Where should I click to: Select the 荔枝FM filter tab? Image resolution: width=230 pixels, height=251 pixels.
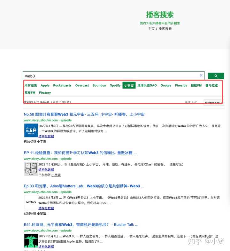(30, 92)
